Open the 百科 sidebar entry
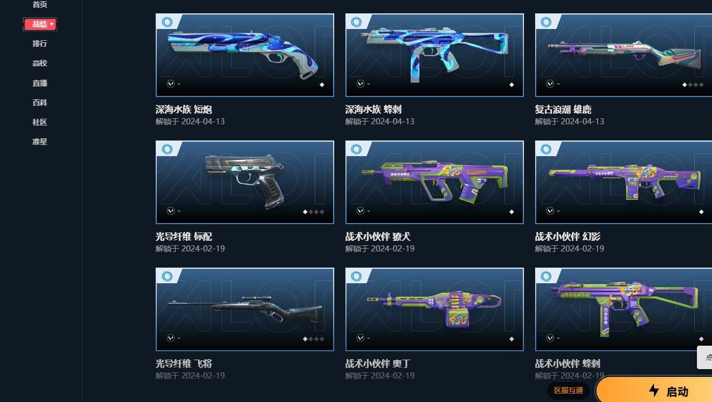This screenshot has width=712, height=402. pyautogui.click(x=40, y=103)
